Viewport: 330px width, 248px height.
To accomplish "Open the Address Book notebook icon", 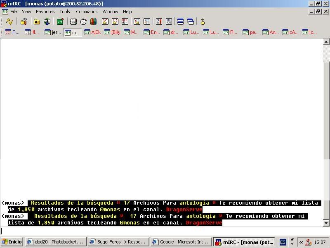I will coord(73,21).
